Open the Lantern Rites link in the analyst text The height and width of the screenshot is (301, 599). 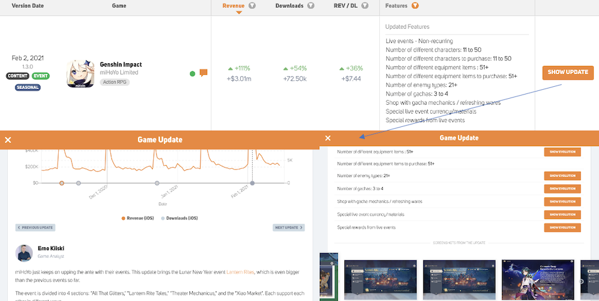[x=240, y=272]
